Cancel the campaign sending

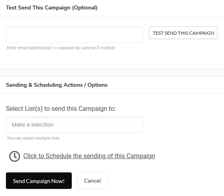(x=92, y=181)
